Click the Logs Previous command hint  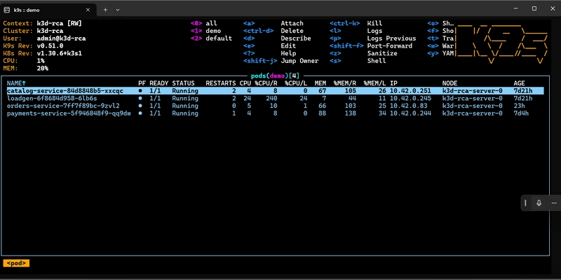point(391,38)
